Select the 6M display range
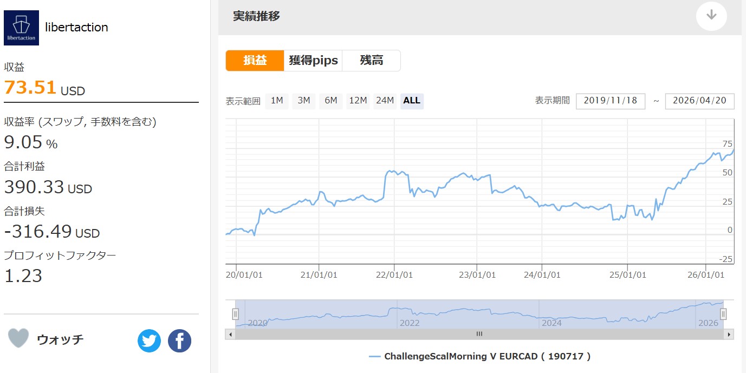Image resolution: width=746 pixels, height=373 pixels. pos(331,101)
